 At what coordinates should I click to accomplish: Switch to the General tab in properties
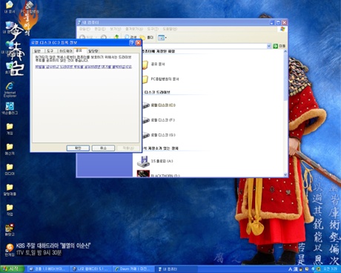37,51
